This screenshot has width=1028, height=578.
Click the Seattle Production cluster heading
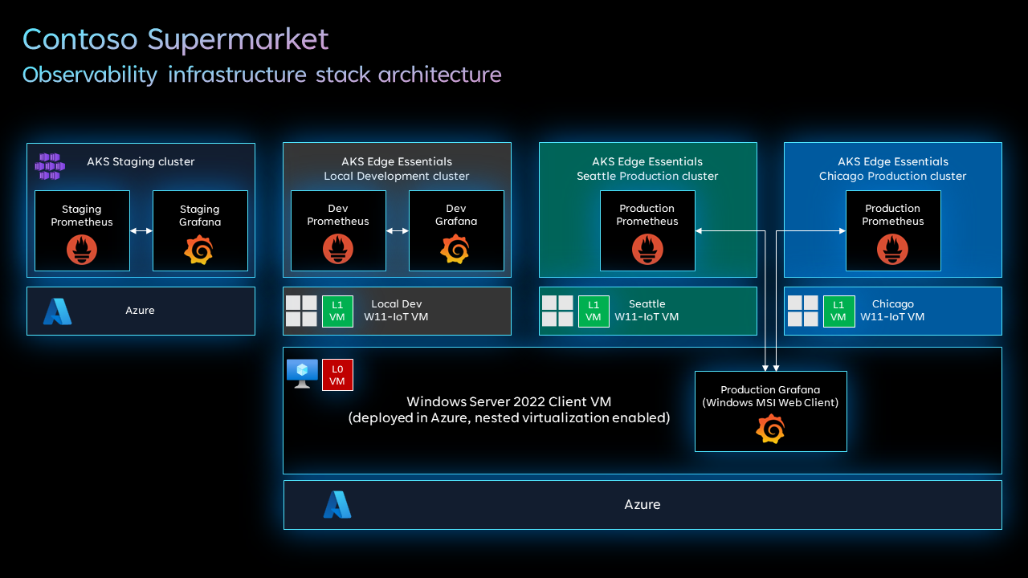(x=647, y=169)
